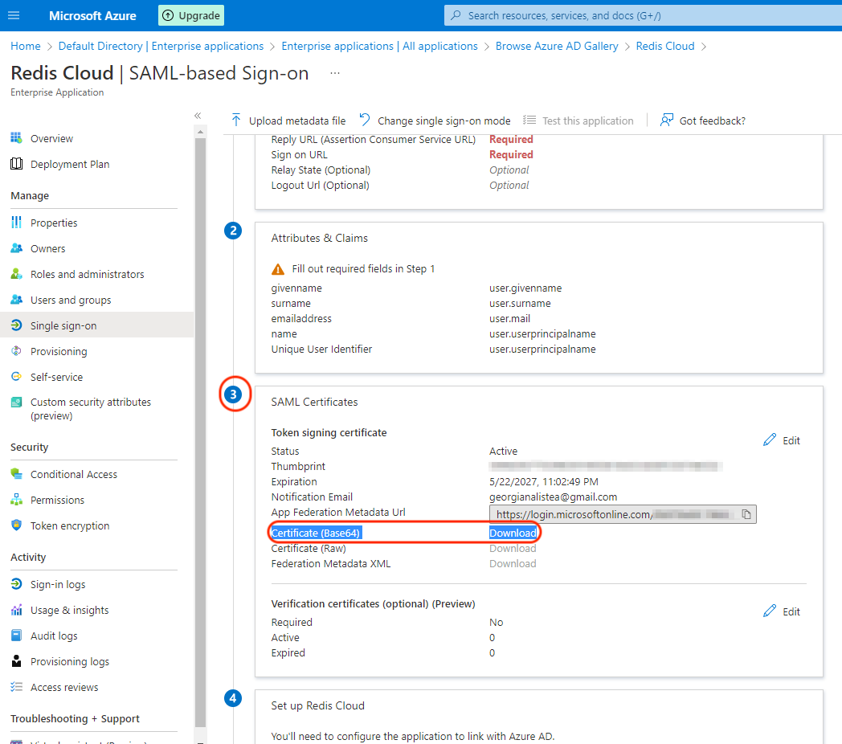The width and height of the screenshot is (842, 744).
Task: Collapse the left sidebar with double chevron
Action: point(198,116)
